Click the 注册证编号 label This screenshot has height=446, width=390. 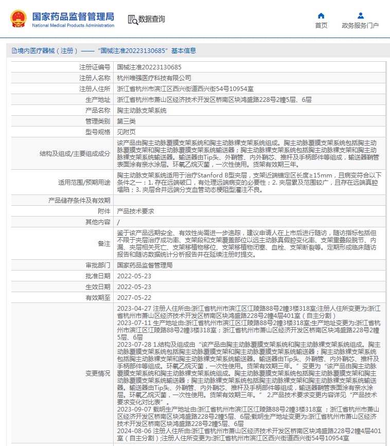95,67
